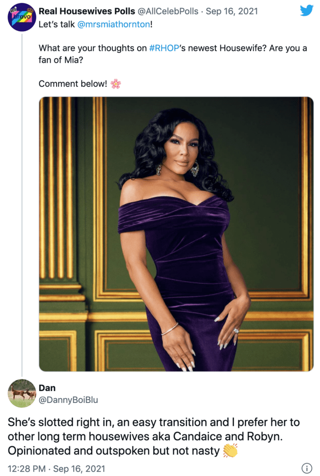Click the @mrsmiathornton mention link
320x476 pixels.
click(x=113, y=24)
